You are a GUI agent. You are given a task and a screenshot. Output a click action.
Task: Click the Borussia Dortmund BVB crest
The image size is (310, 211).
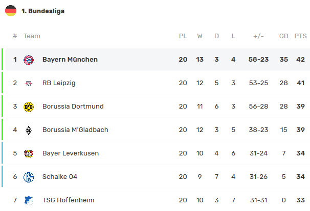[x=29, y=107]
